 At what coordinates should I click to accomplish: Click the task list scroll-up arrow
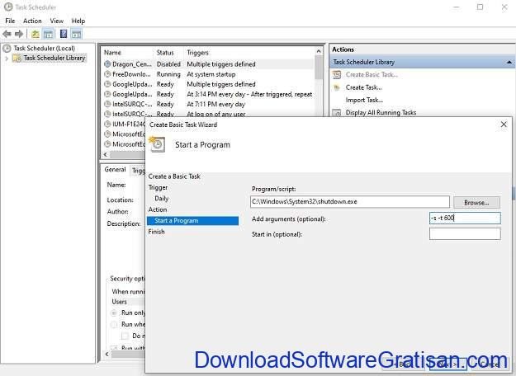pyautogui.click(x=318, y=51)
